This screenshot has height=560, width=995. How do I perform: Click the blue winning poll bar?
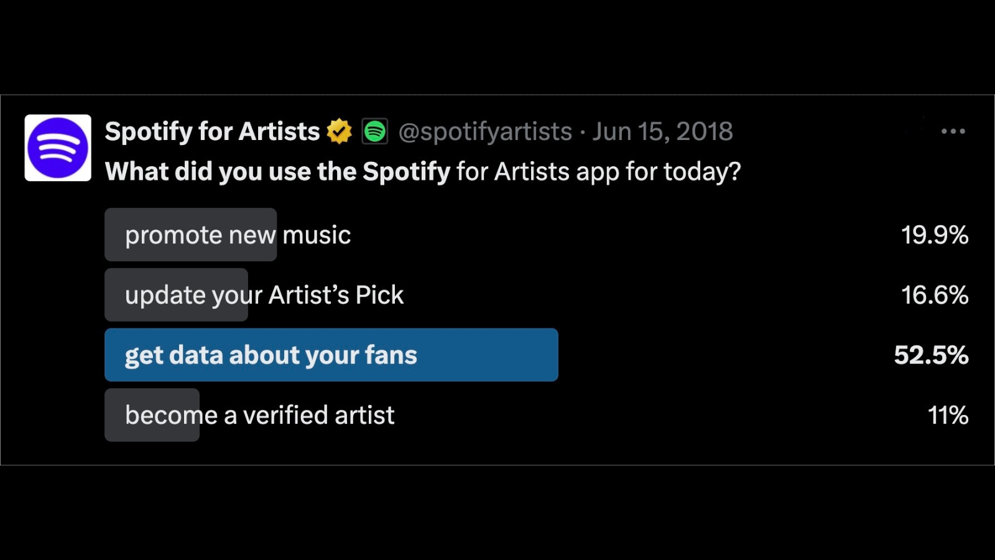pyautogui.click(x=331, y=355)
